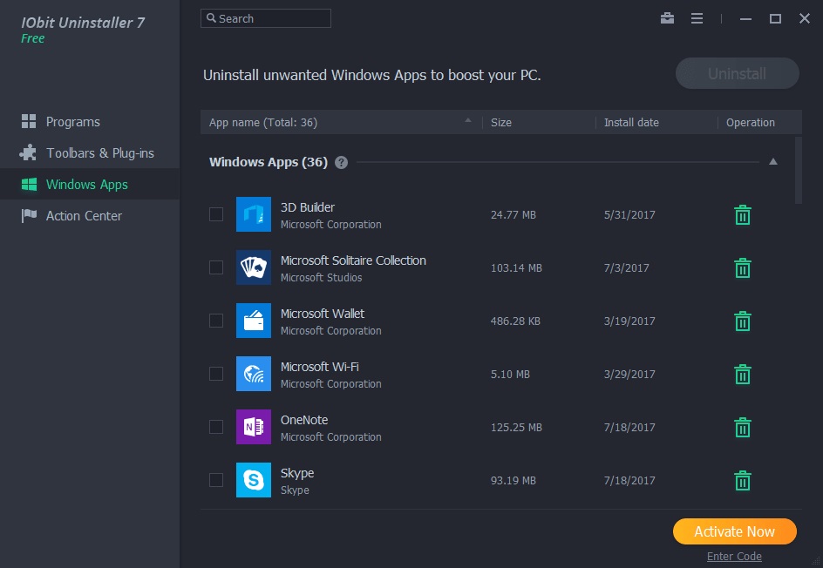The width and height of the screenshot is (823, 568).
Task: Click the 3D Builder app icon
Action: [x=254, y=214]
